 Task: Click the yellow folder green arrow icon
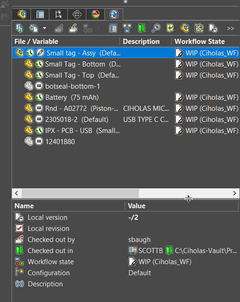click(170, 28)
